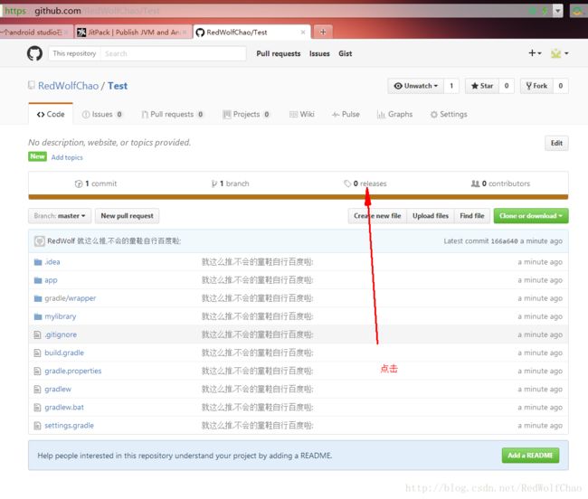Viewport: 588px width, 499px height.
Task: Switch to the Pull requests repo tab
Action: click(x=172, y=114)
